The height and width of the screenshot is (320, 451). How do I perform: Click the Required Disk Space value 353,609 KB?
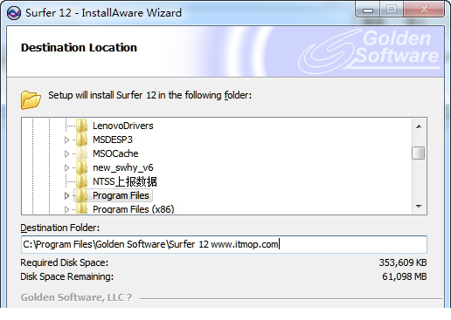[403, 262]
